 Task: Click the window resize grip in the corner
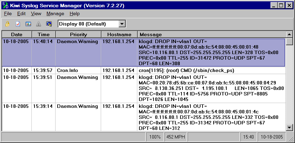[290, 138]
